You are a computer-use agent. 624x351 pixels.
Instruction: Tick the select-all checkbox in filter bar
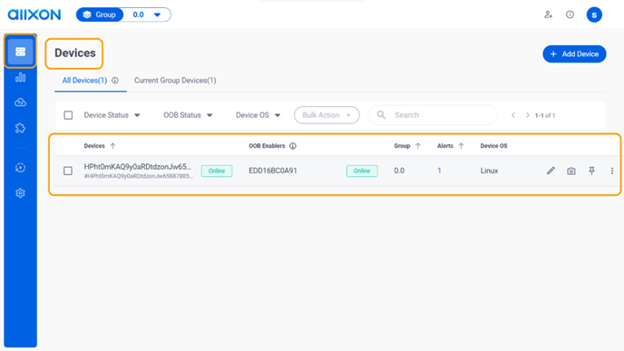coord(68,115)
